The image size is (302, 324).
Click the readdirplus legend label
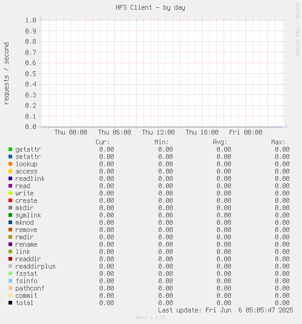35,266
